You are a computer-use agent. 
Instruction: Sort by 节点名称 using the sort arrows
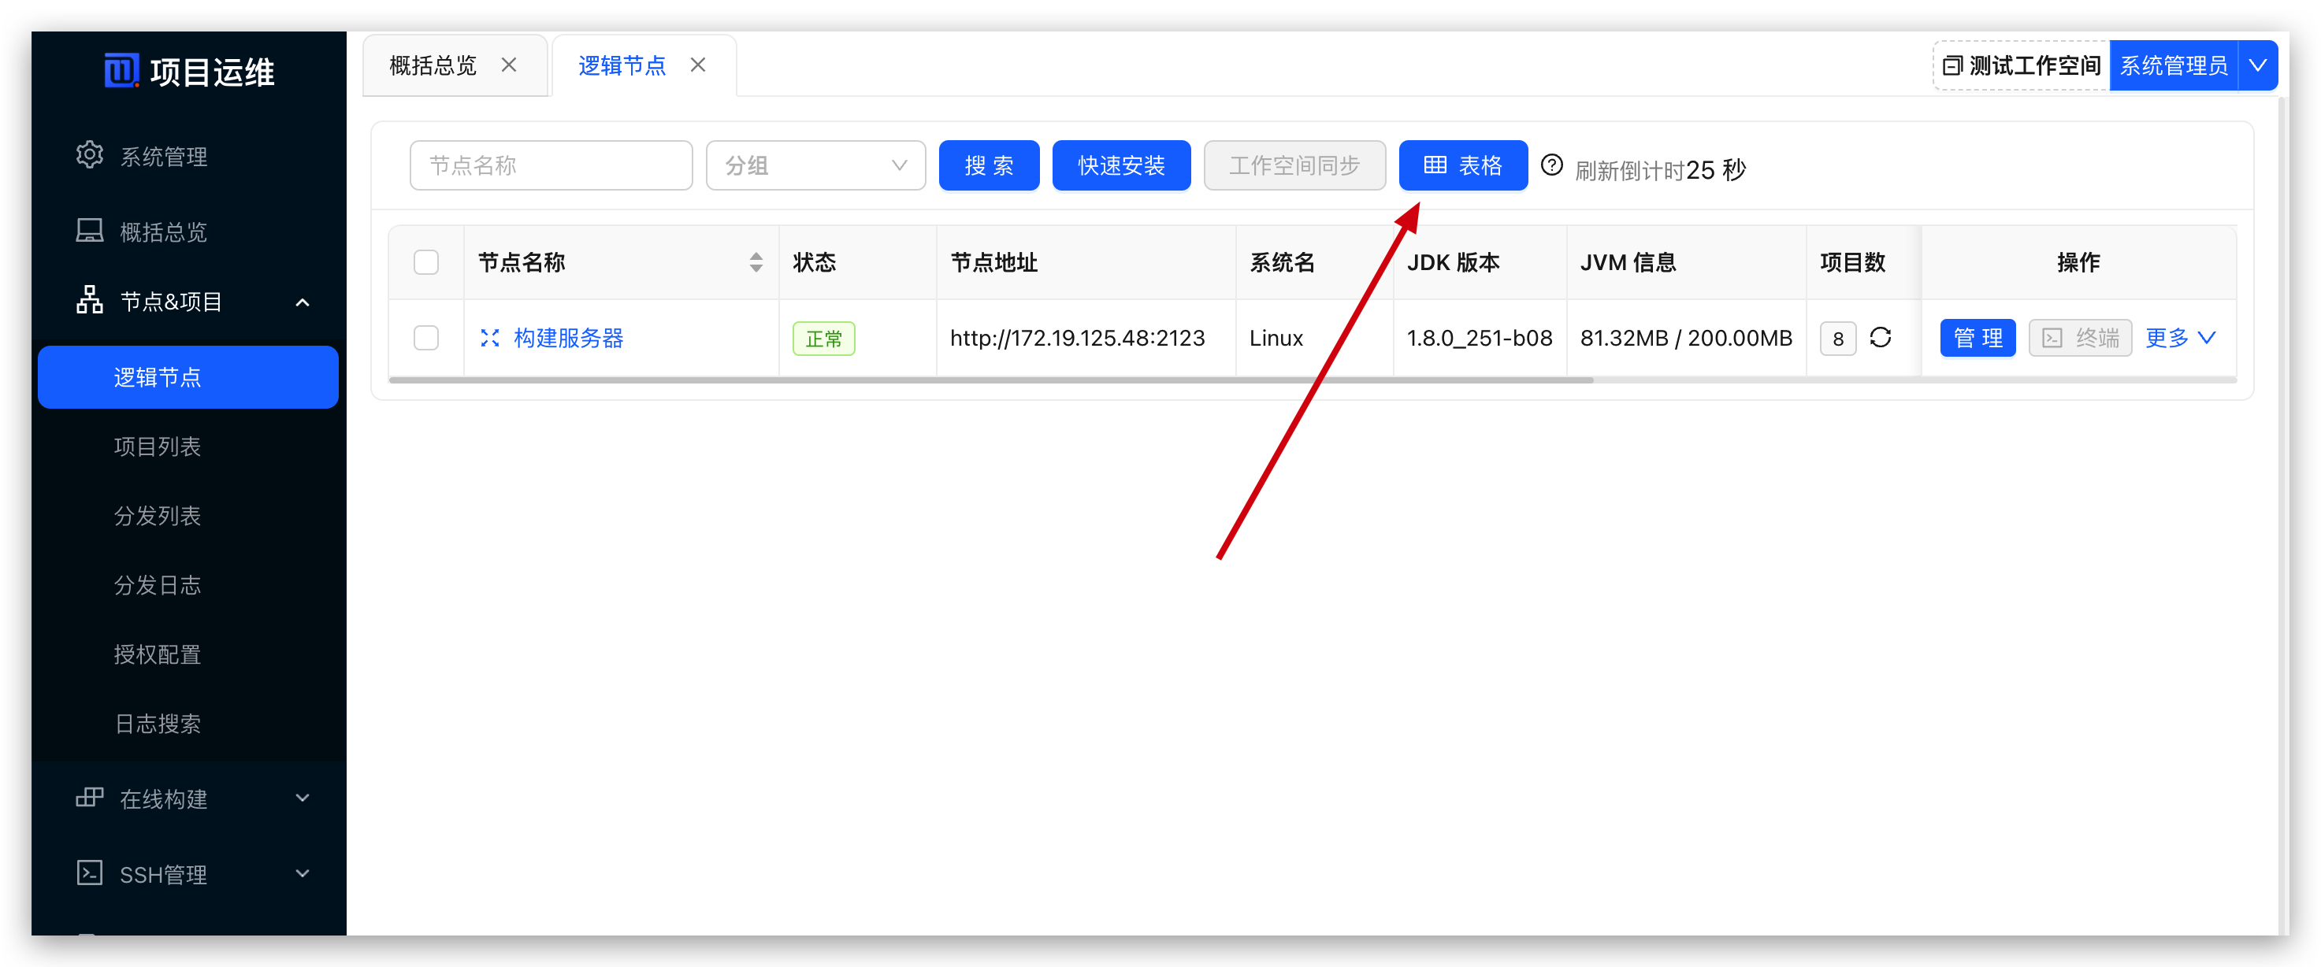[756, 262]
